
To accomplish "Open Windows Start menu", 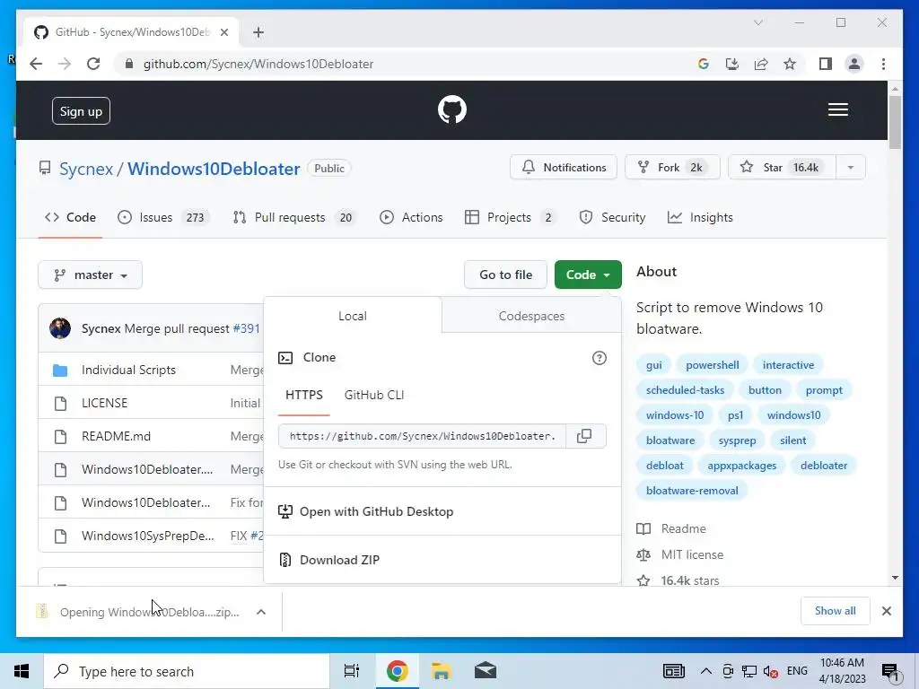I will tap(22, 671).
